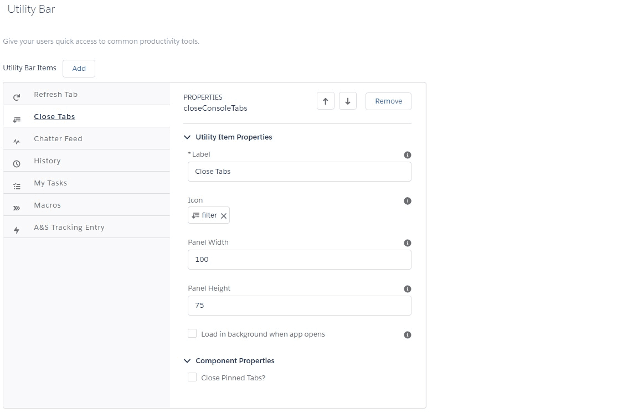Image resolution: width=638 pixels, height=413 pixels.
Task: Click the My Tasks checklist icon
Action: (17, 186)
